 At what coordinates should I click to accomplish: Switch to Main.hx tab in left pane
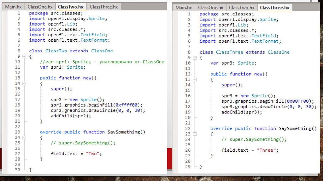14,7
